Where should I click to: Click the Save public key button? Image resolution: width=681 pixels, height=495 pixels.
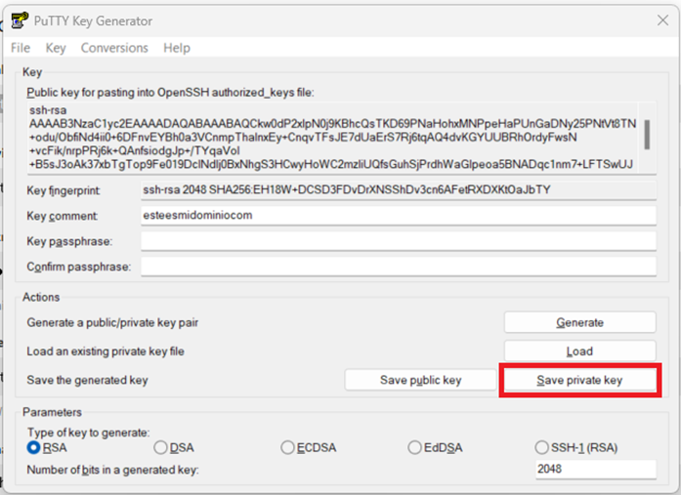coord(420,380)
